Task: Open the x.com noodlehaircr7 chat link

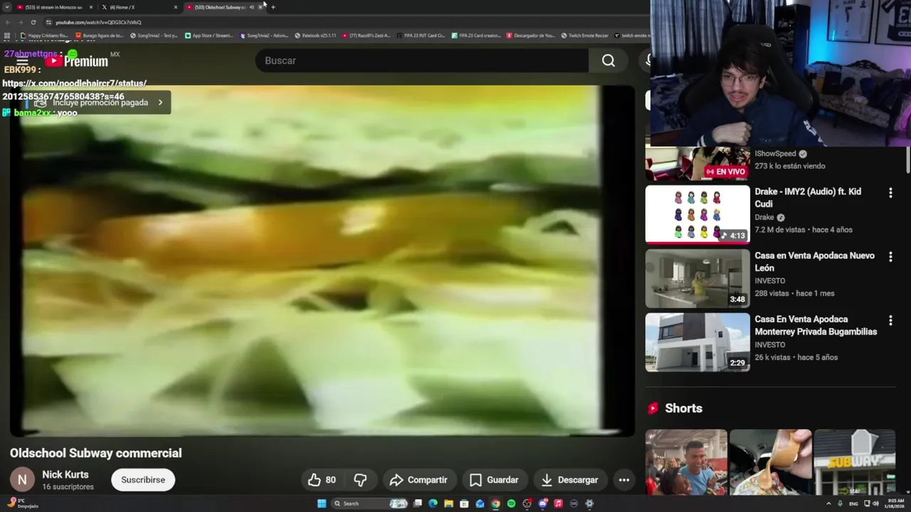Action: pyautogui.click(x=75, y=90)
